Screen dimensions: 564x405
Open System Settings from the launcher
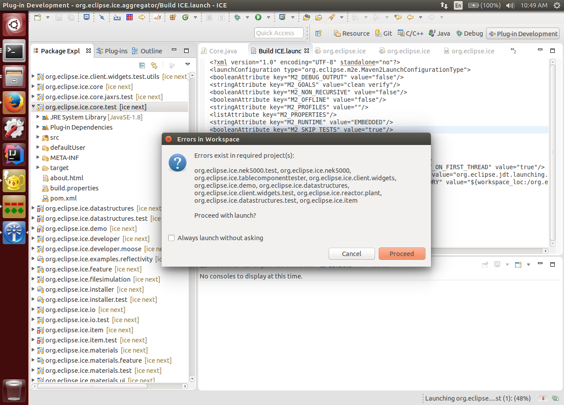coord(14,129)
